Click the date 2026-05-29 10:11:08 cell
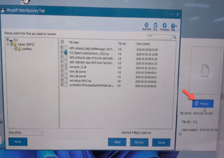The height and width of the screenshot is (158, 224). [x=147, y=55]
